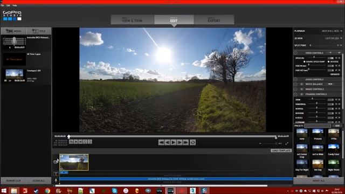Toggle the Image Controls enable switch
The height and width of the screenshot is (194, 345).
[x=302, y=89]
